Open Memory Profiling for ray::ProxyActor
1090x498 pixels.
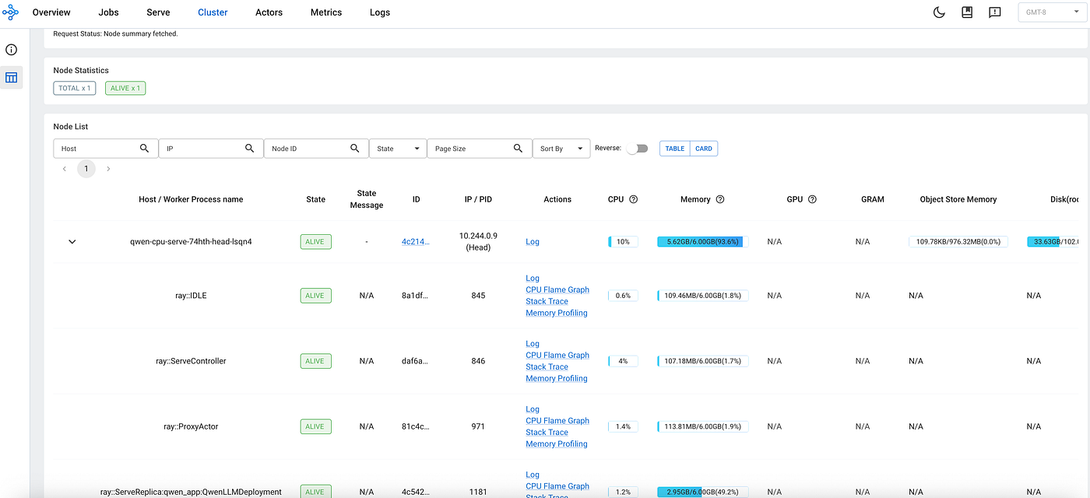557,444
